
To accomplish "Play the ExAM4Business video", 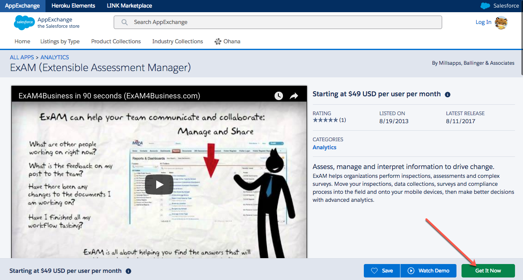I will pyautogui.click(x=159, y=184).
